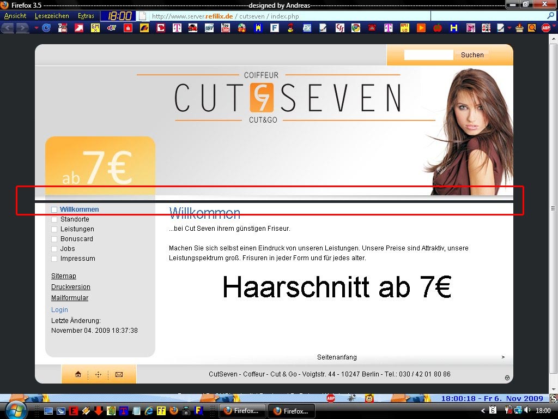
Task: Click the home icon in page footer
Action: [78, 374]
